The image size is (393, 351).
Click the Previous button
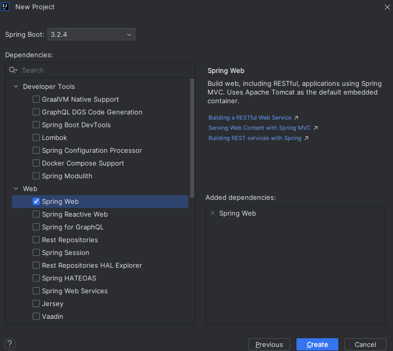(x=269, y=344)
